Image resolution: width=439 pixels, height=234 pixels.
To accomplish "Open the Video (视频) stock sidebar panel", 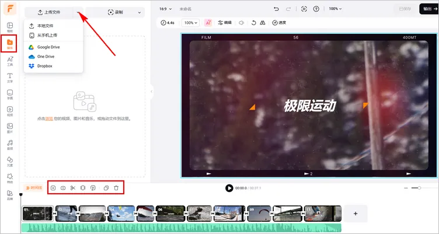I will [10, 111].
